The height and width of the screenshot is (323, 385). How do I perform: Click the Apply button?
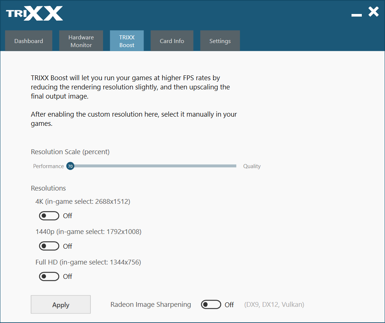(61, 304)
